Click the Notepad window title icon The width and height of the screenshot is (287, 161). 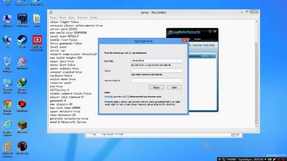[51, 12]
